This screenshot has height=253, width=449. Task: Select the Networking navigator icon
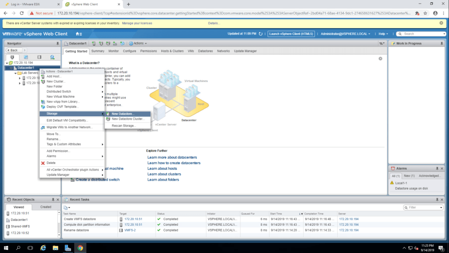(x=52, y=57)
